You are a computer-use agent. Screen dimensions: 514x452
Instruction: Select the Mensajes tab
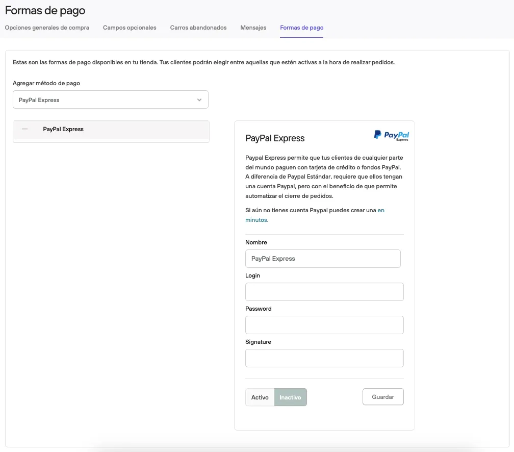[253, 28]
